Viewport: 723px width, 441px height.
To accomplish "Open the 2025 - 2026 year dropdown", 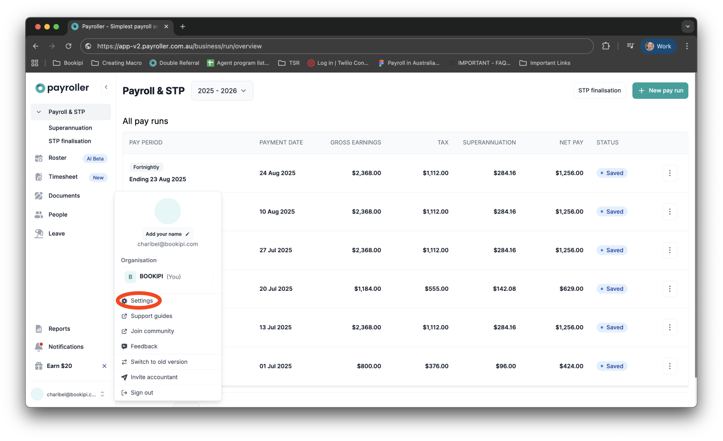I will tap(222, 91).
